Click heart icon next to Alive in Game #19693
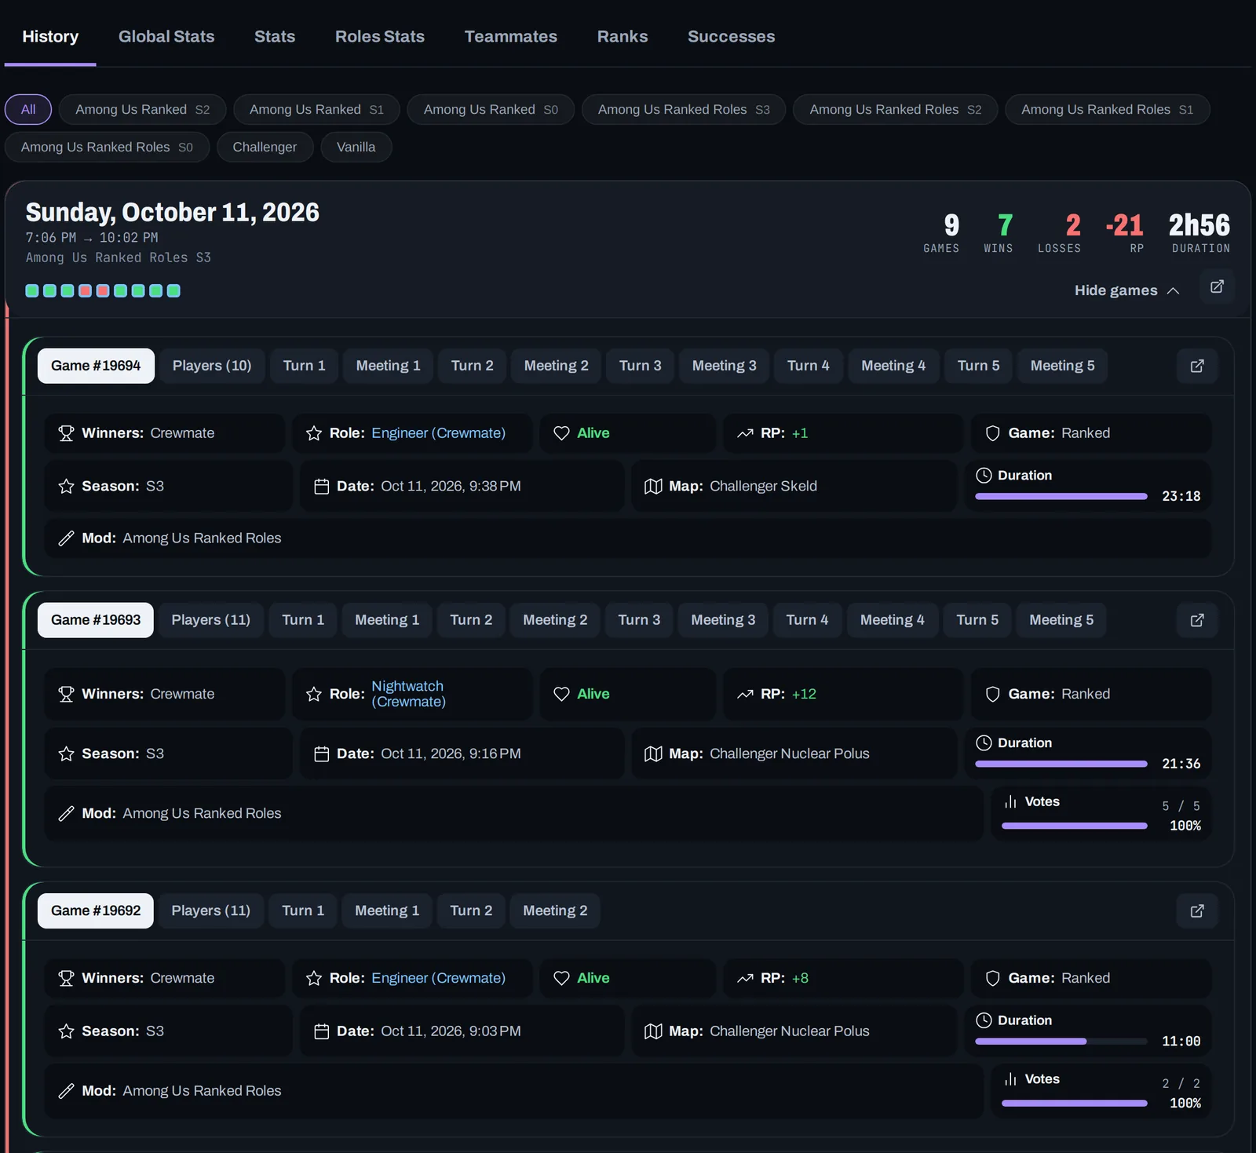 [x=561, y=694]
